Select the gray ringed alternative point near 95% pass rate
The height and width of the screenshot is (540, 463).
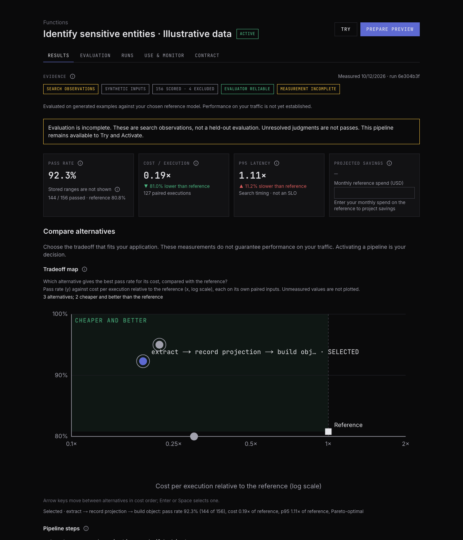coord(159,345)
